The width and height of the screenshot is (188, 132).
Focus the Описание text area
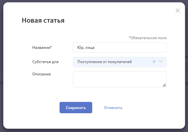pyautogui.click(x=120, y=79)
